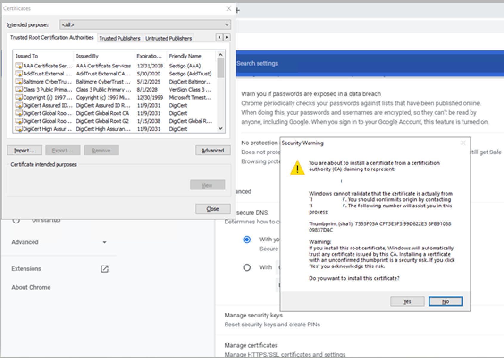Screen dimensions: 504x358
Task: Click the certificate icon for DigiCert High Assur...
Action: click(x=19, y=129)
